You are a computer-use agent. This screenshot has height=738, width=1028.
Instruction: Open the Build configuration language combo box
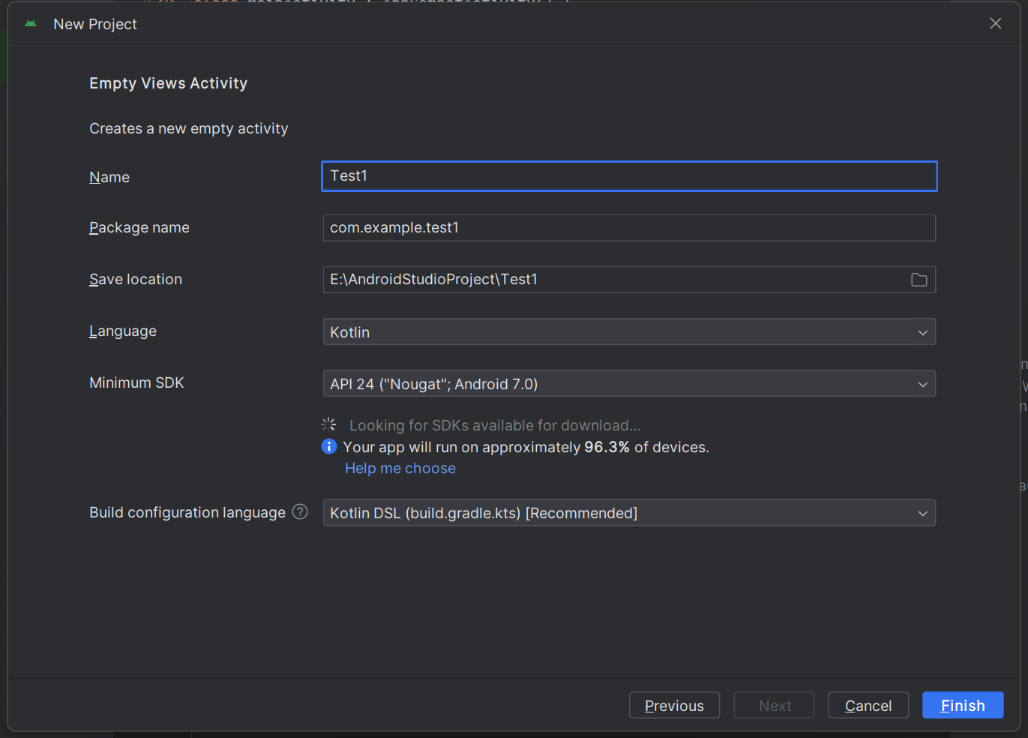click(x=628, y=513)
